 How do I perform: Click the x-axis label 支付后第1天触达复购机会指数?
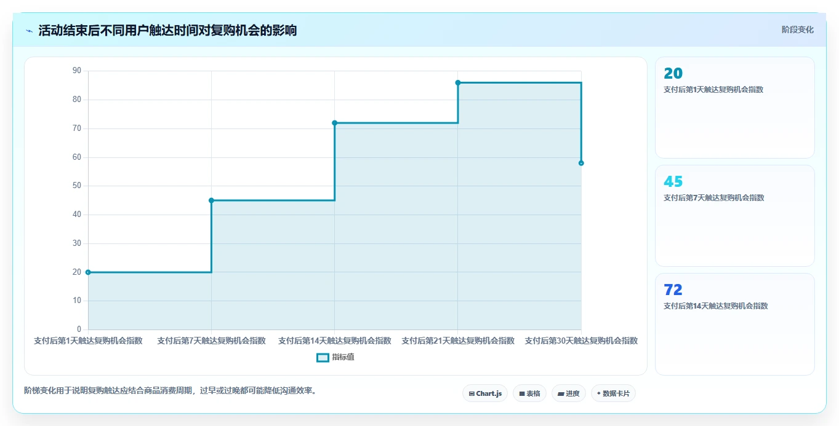88,341
